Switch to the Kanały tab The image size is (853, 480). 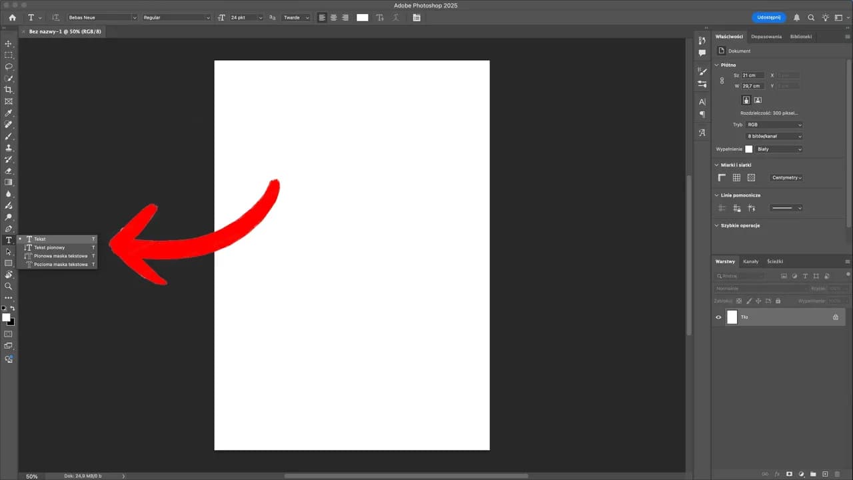(x=751, y=261)
